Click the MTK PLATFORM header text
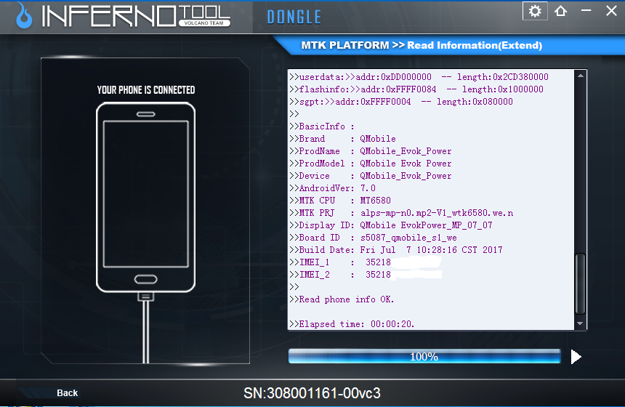This screenshot has height=407, width=625. [344, 46]
